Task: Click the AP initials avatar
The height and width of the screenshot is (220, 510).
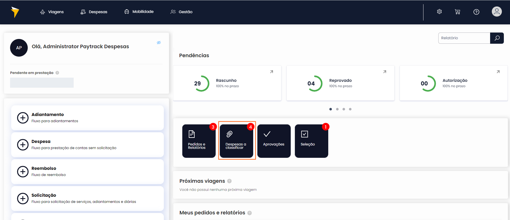Action: click(x=19, y=48)
